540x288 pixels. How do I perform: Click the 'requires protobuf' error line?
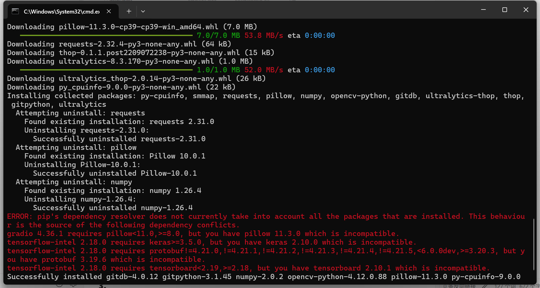point(266,251)
